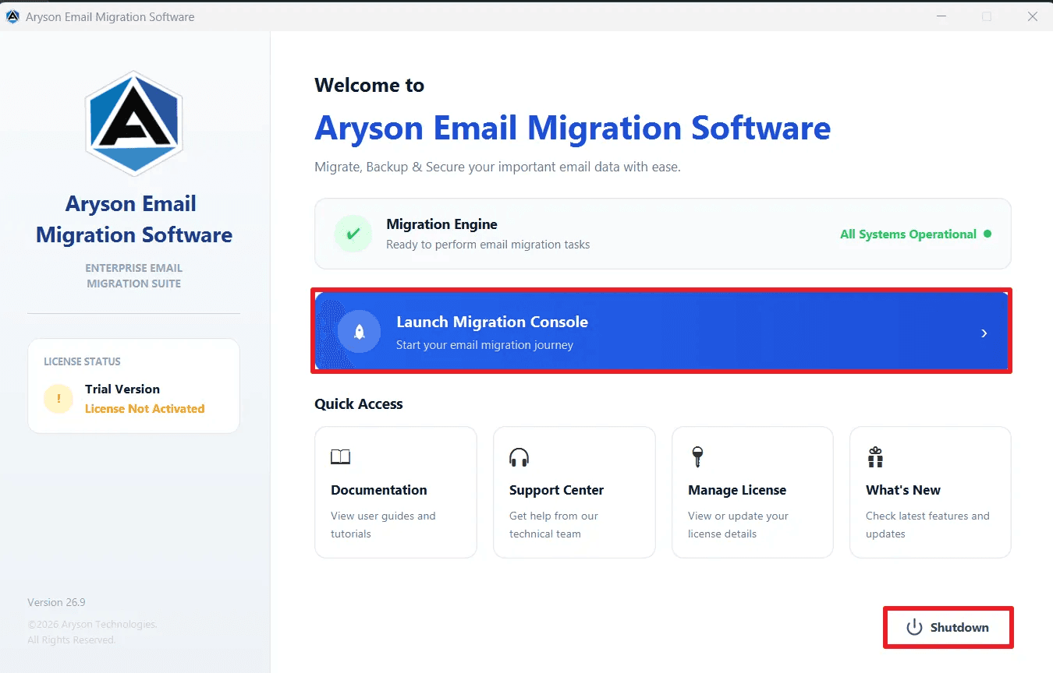
Task: Click the green checkmark Migration Engine icon
Action: pyautogui.click(x=353, y=234)
